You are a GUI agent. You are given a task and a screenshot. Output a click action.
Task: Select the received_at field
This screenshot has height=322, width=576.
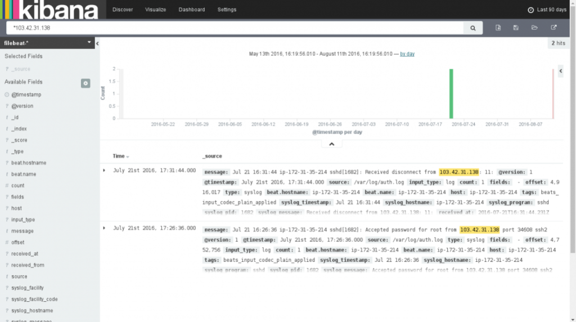(x=25, y=254)
